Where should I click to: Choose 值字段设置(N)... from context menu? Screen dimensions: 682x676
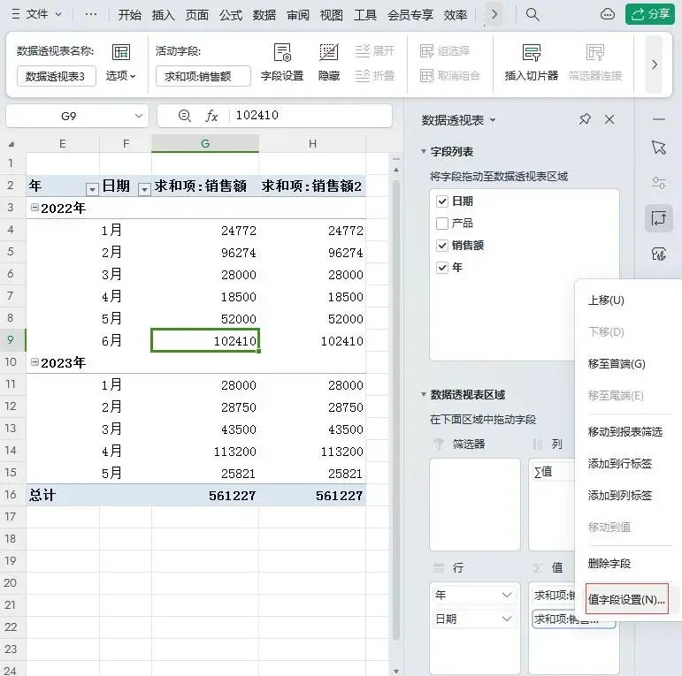pyautogui.click(x=626, y=599)
